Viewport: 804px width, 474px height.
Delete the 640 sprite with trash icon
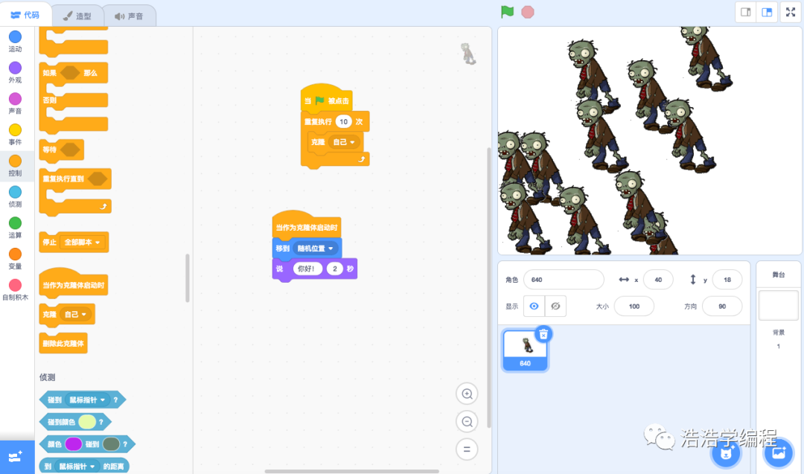point(543,335)
